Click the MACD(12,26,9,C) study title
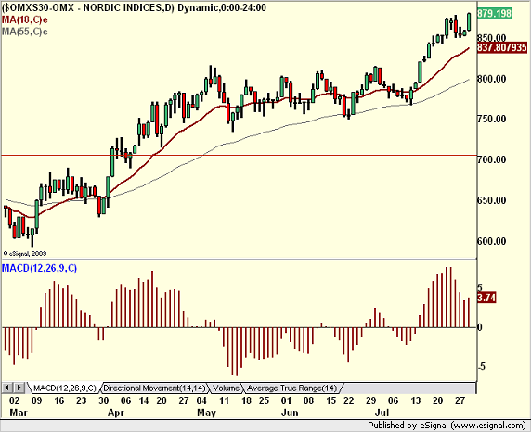 coord(39,268)
